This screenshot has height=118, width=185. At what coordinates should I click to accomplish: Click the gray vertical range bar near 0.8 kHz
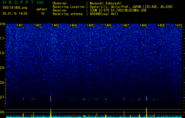pyautogui.click(x=6, y=91)
